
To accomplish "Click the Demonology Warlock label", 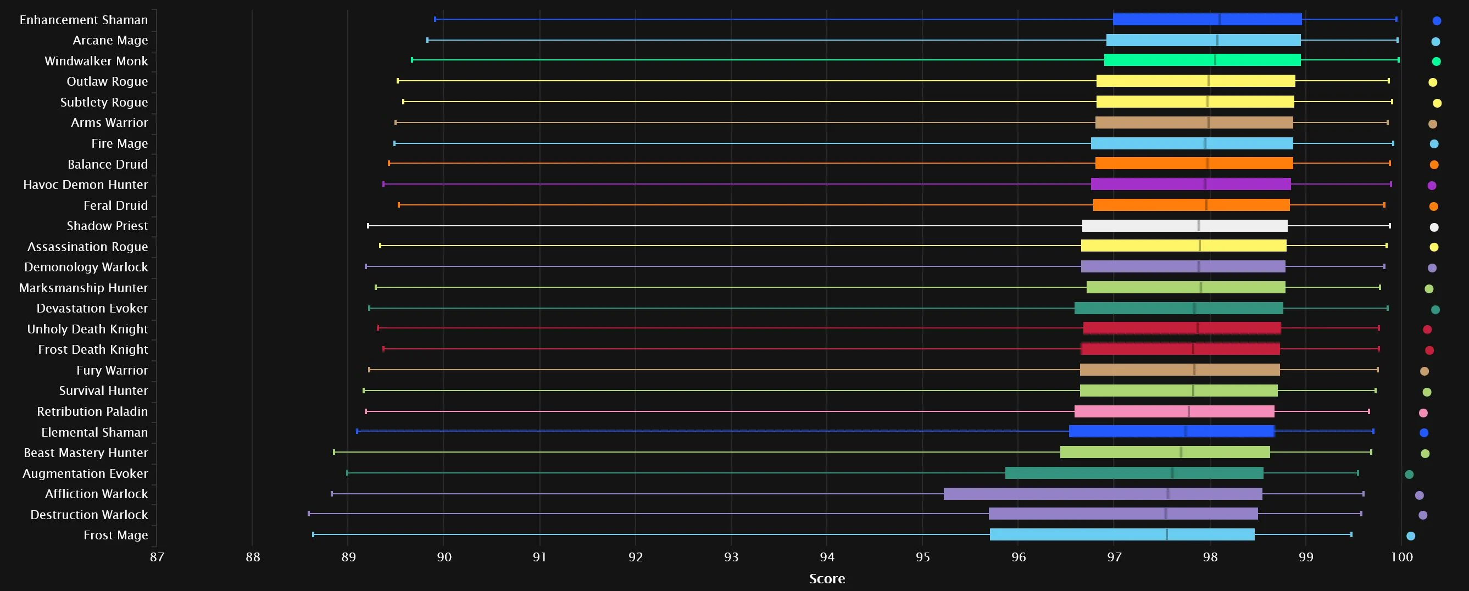I will 86,267.
